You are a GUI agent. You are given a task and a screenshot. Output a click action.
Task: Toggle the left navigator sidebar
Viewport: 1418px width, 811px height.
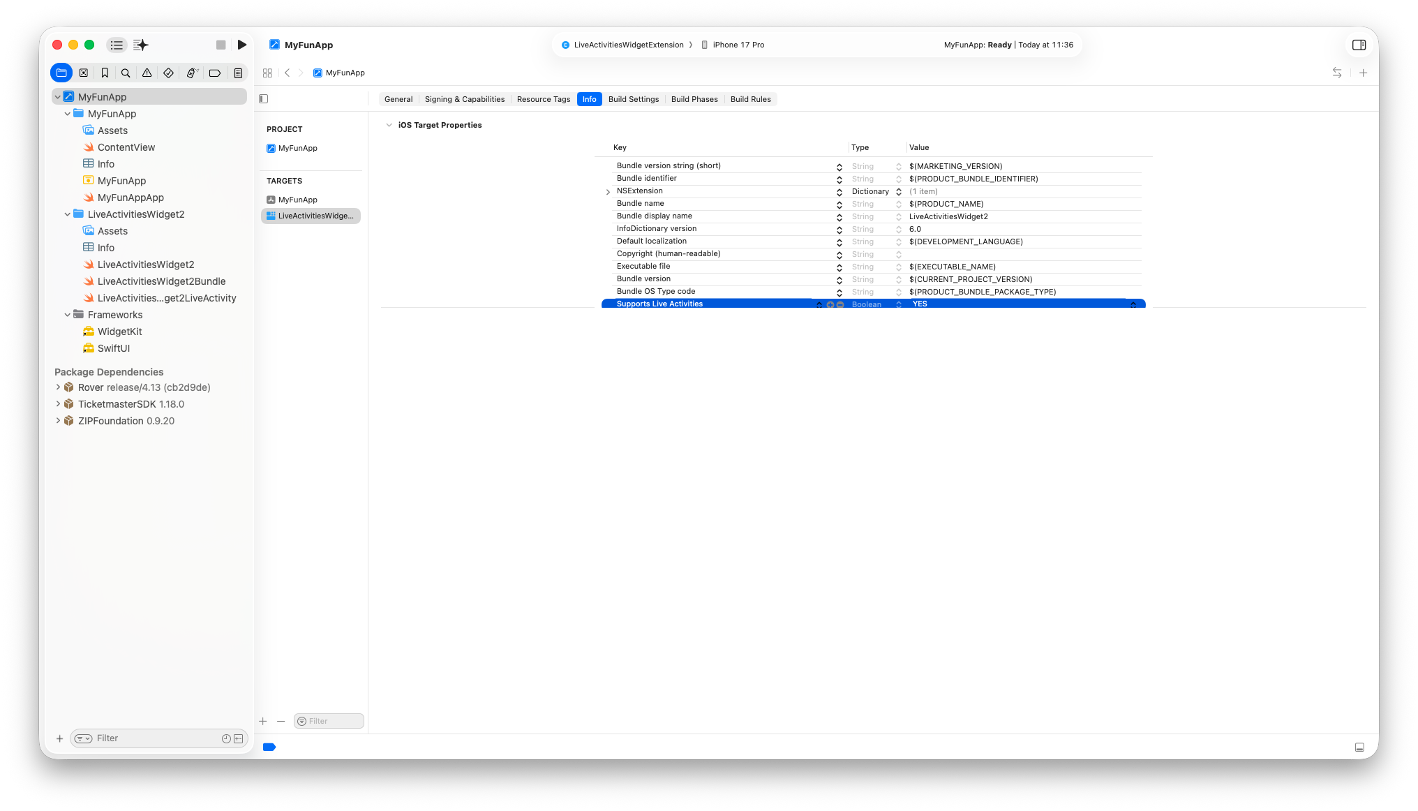263,98
